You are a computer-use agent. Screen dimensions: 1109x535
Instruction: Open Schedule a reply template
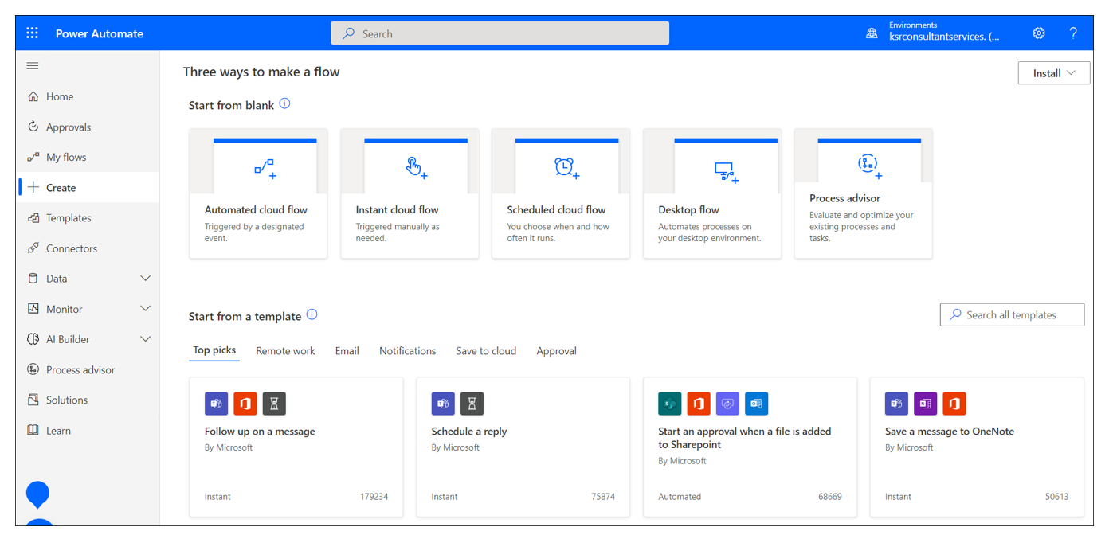523,447
